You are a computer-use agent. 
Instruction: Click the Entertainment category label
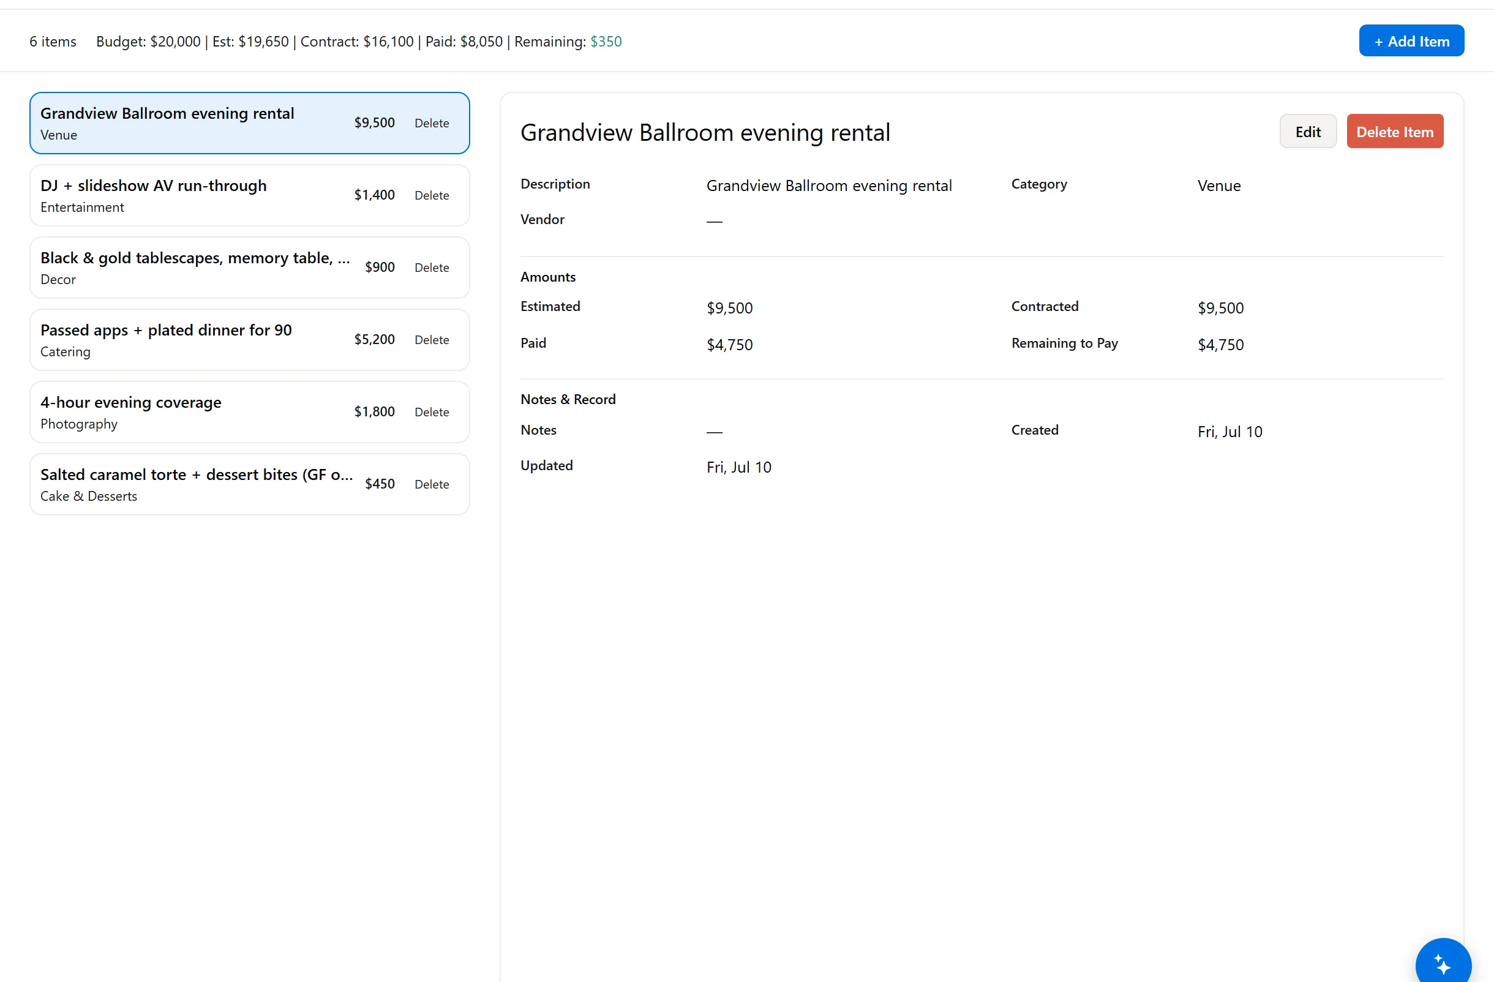coord(82,207)
